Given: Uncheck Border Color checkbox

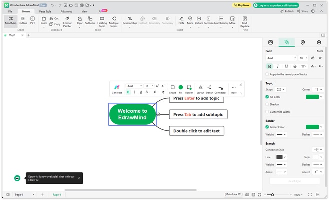Looking at the screenshot, I should coord(267,127).
